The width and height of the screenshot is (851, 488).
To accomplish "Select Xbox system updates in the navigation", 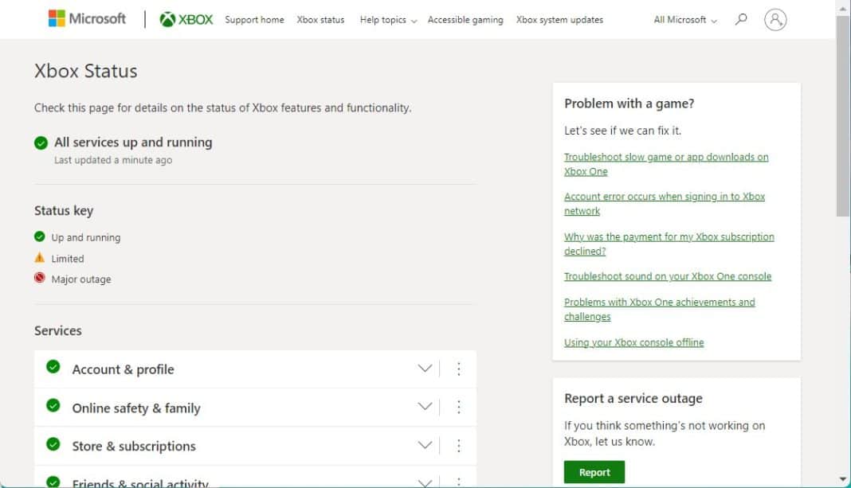I will coord(559,20).
